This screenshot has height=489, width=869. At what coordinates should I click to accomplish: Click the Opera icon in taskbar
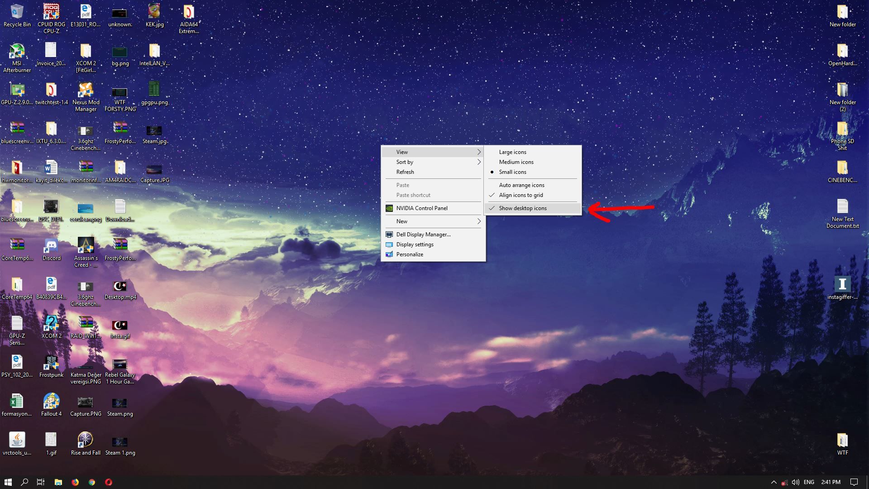tap(109, 482)
